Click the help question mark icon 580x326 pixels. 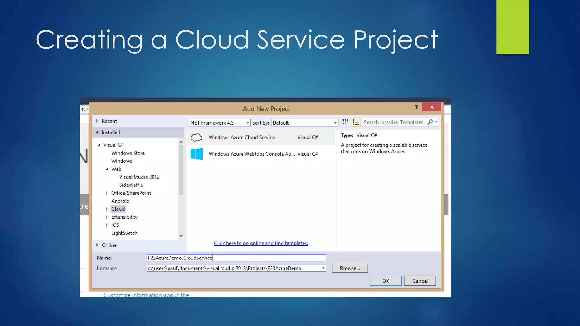coord(416,107)
